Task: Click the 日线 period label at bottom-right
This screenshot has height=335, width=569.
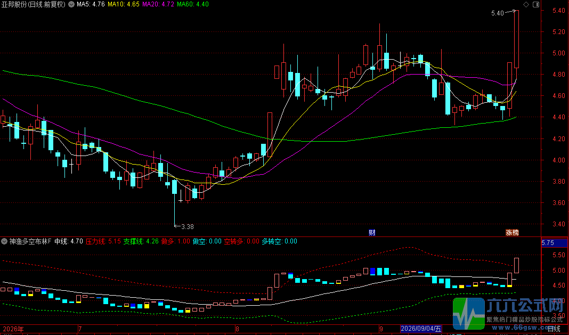Action: (x=554, y=329)
